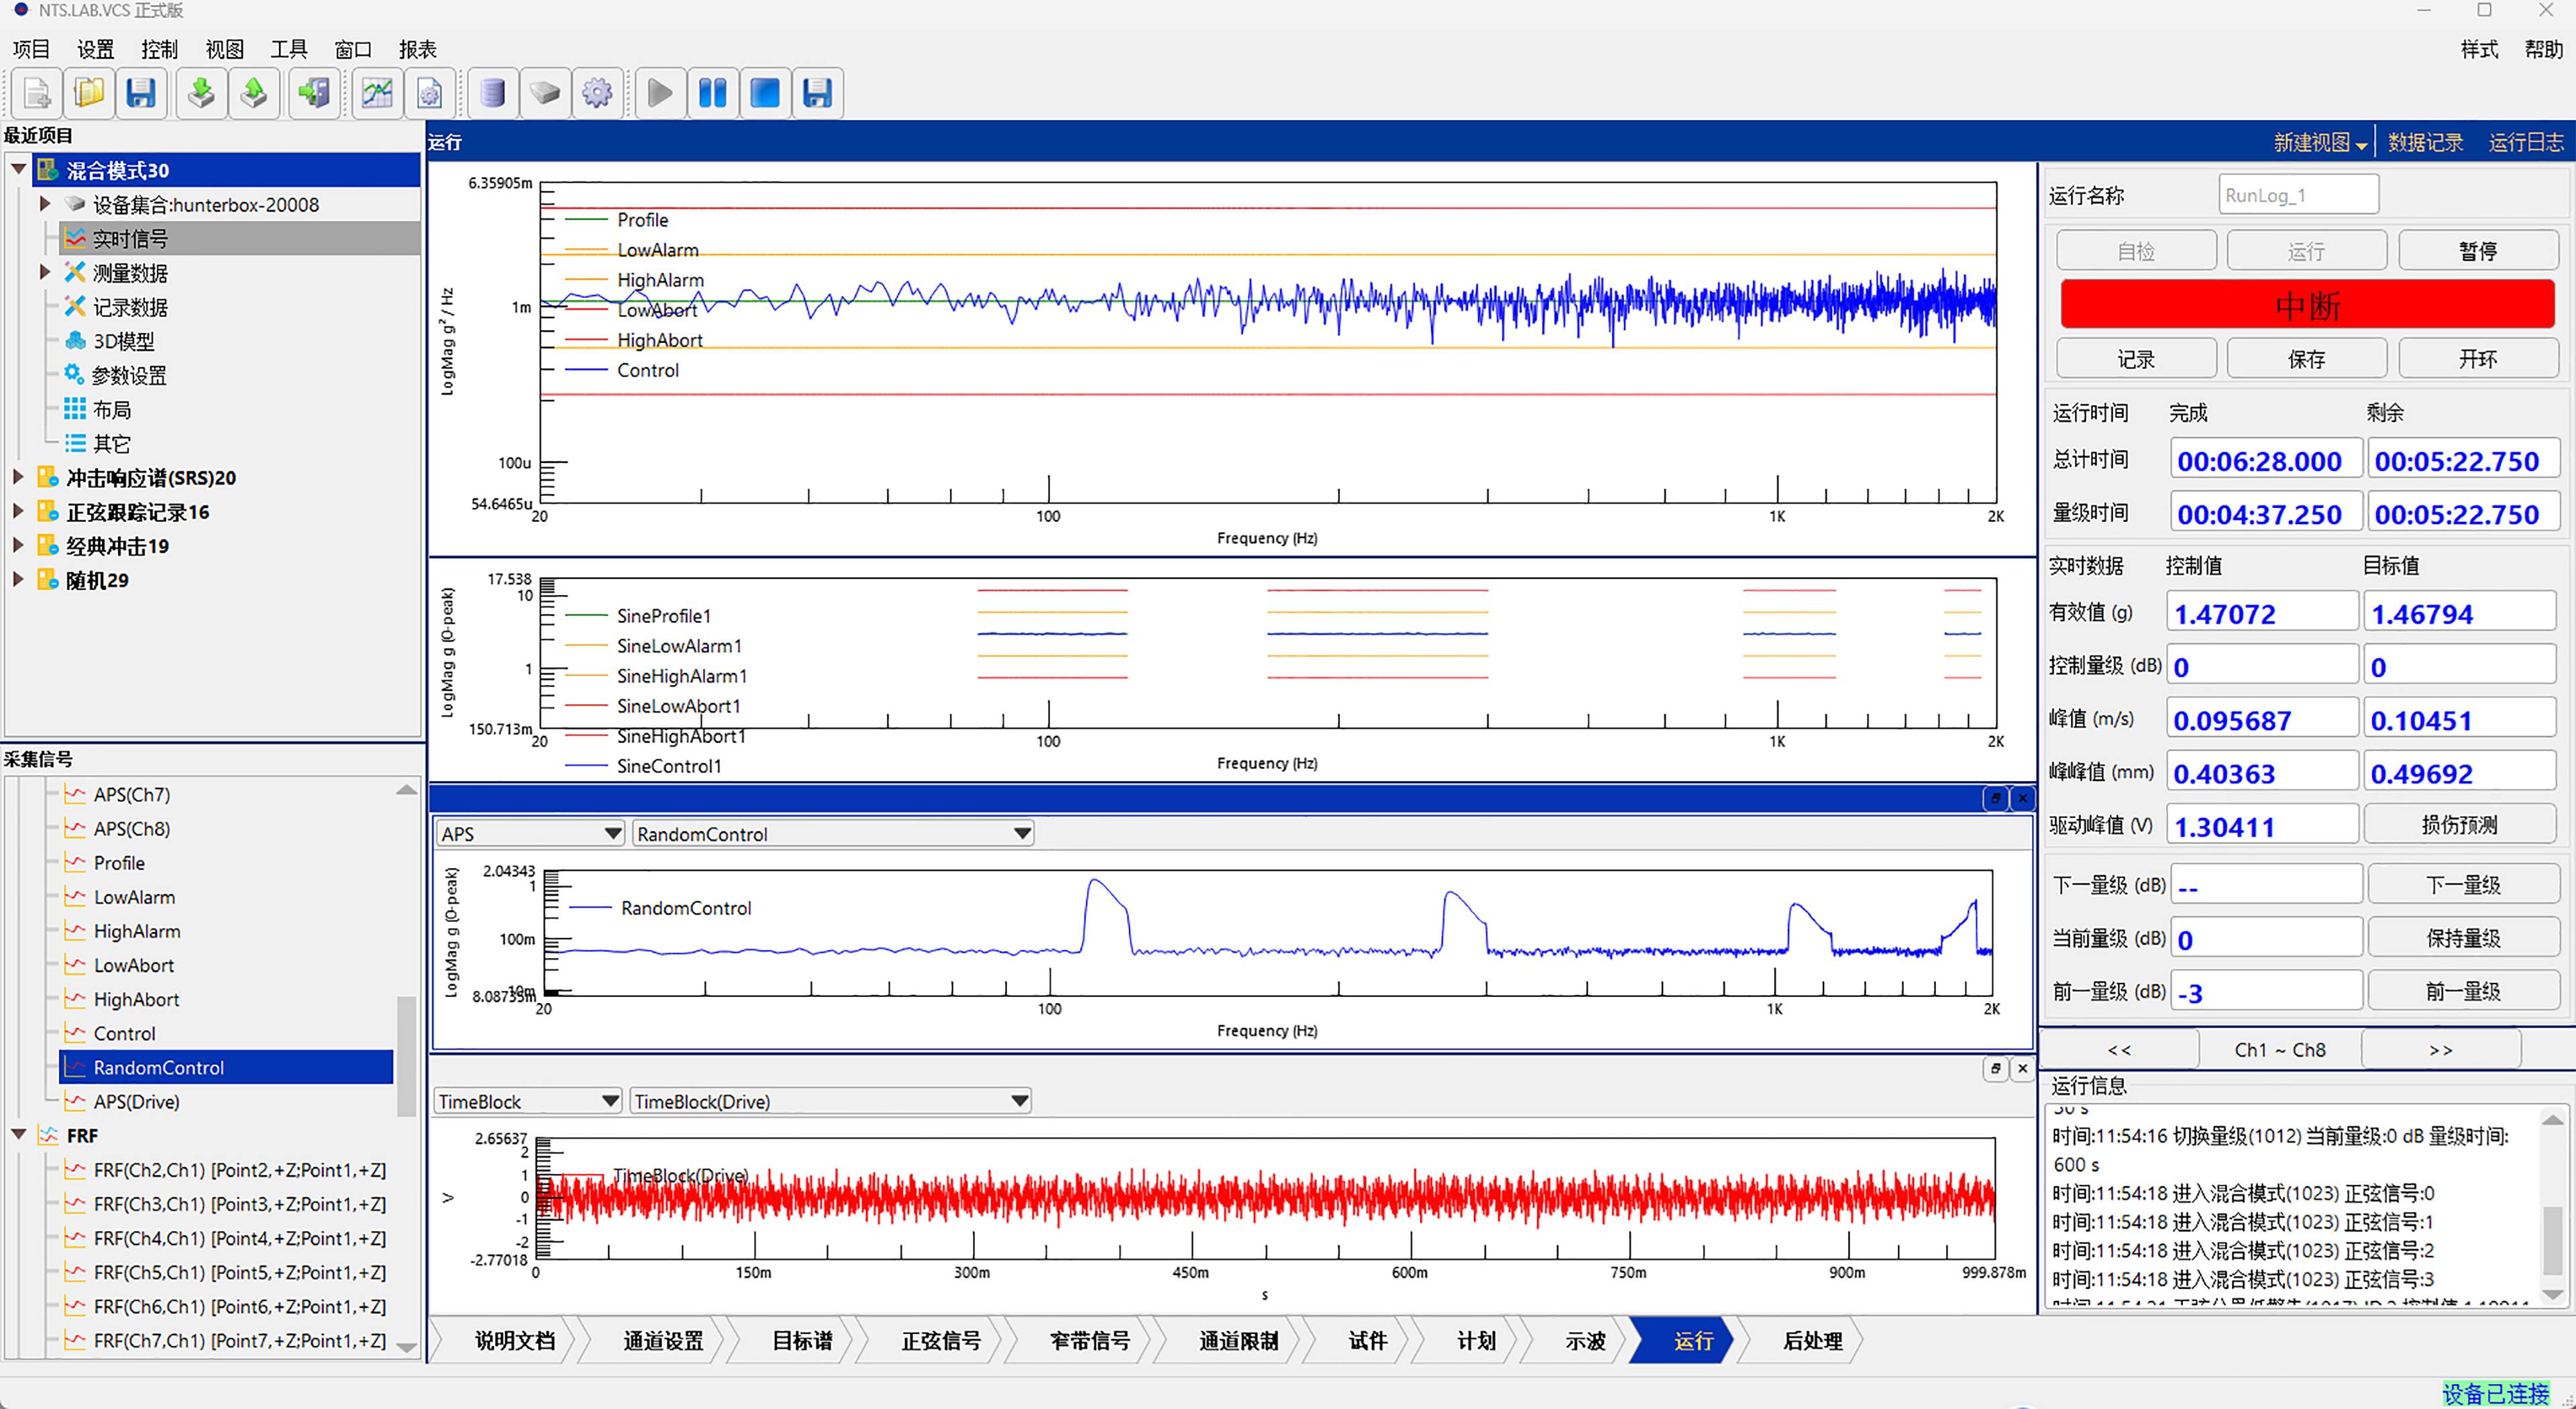Screen dimensions: 2576x1409
Task: Open the 工具 menu
Action: [288, 49]
